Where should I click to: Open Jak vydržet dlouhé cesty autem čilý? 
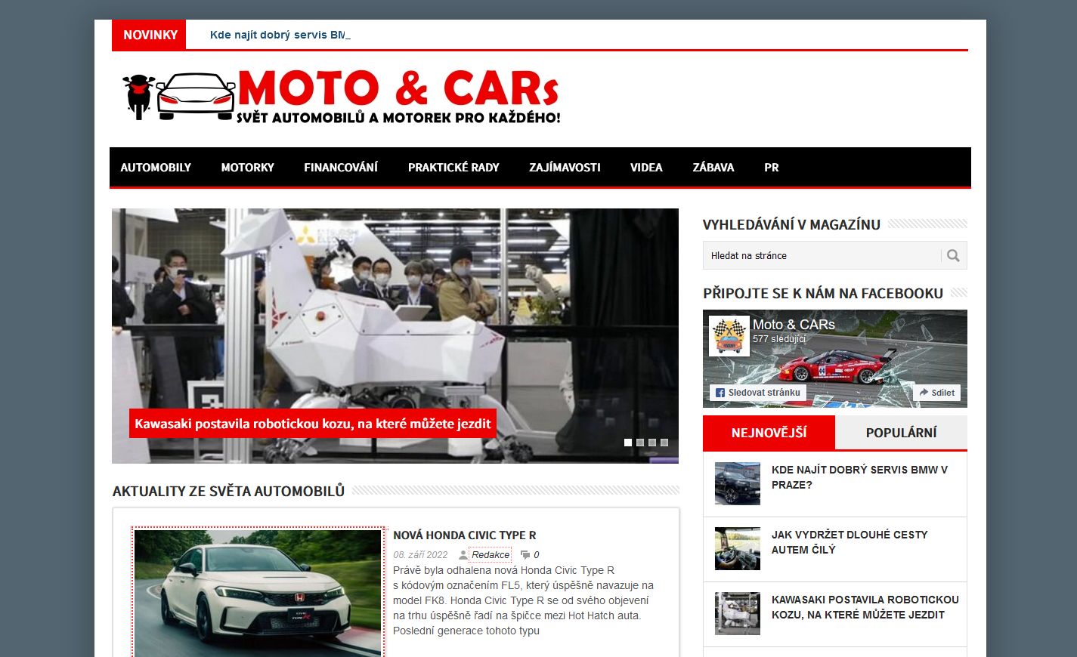(850, 542)
